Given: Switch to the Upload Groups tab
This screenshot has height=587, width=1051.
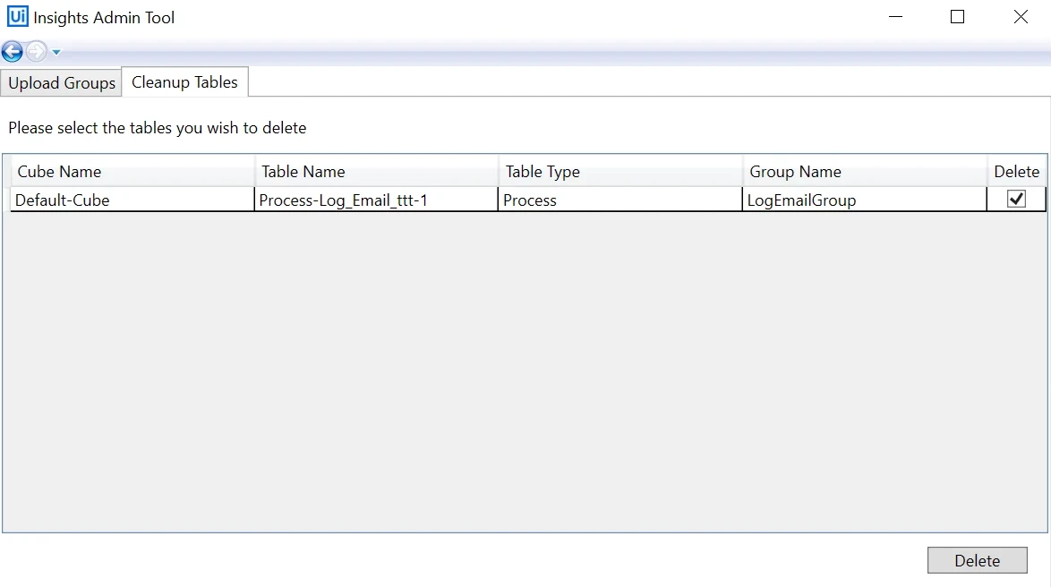Looking at the screenshot, I should (x=62, y=83).
